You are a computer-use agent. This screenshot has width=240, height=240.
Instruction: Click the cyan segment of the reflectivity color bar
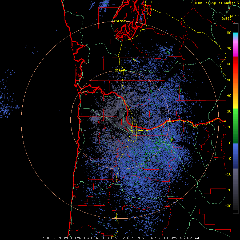(x=235, y=35)
